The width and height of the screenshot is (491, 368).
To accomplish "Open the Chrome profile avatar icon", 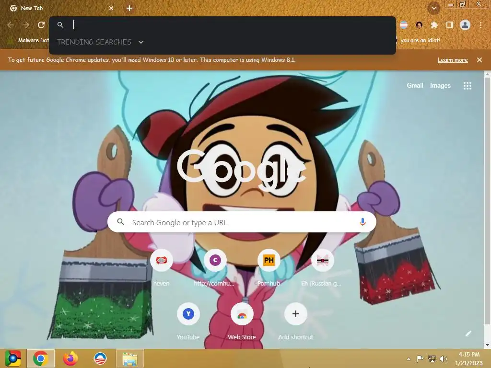I will pos(465,25).
